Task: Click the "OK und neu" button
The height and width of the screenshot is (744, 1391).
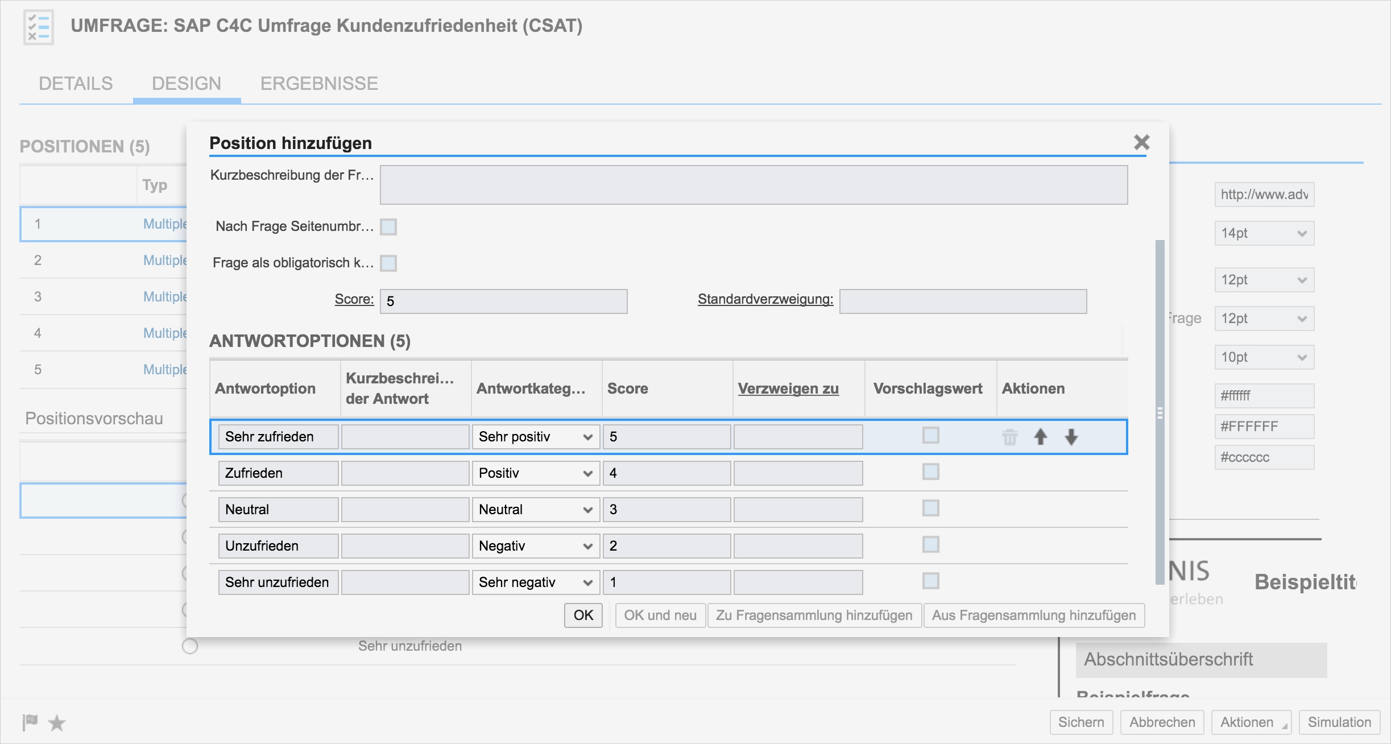Action: [660, 615]
